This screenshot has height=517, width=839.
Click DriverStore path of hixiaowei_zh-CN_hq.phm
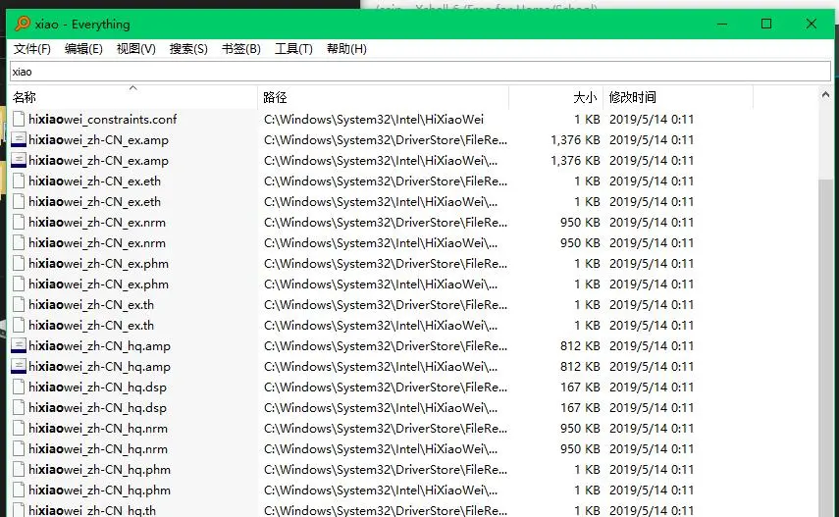[x=386, y=470]
